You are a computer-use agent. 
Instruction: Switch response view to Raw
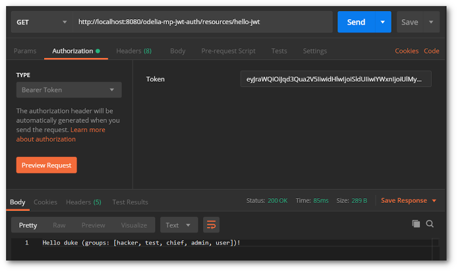[x=59, y=225]
